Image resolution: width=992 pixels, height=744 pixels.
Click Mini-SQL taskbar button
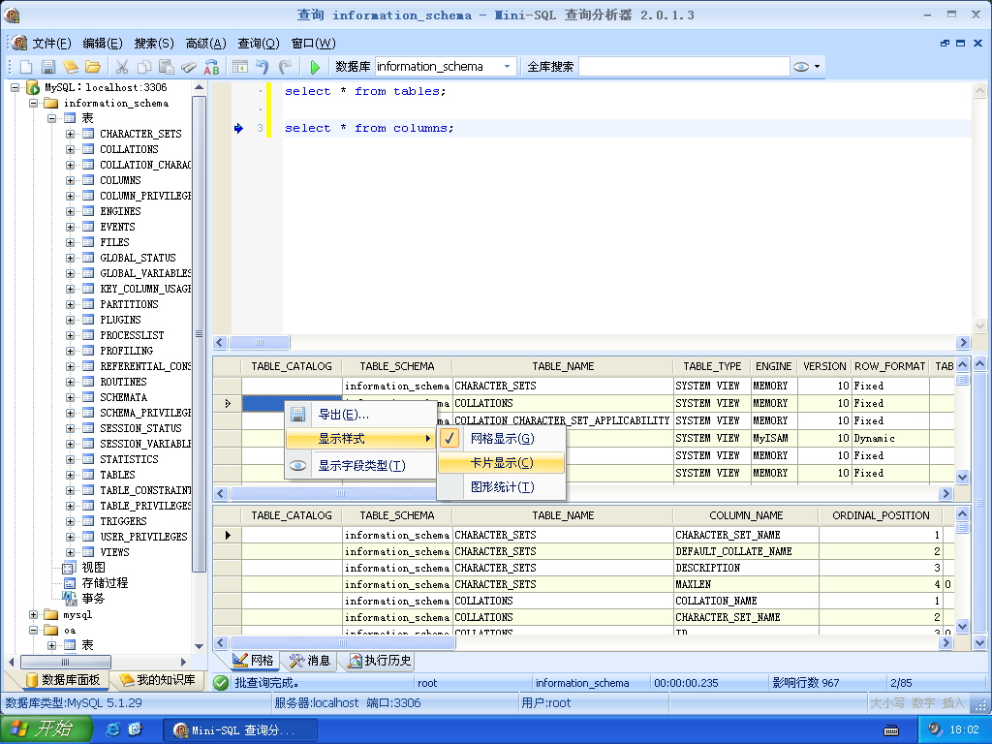point(240,730)
